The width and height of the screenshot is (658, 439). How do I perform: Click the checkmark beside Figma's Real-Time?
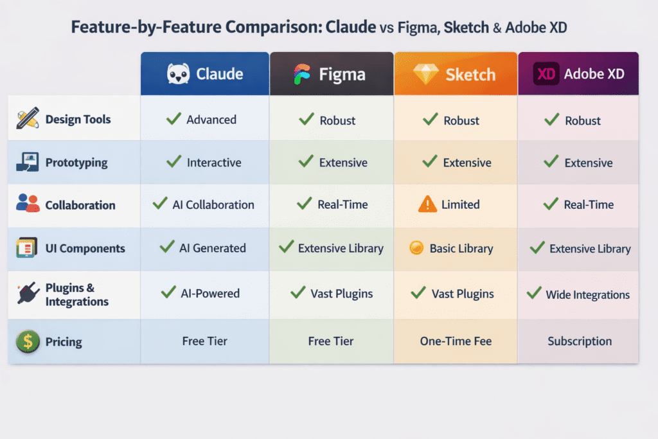(x=305, y=204)
